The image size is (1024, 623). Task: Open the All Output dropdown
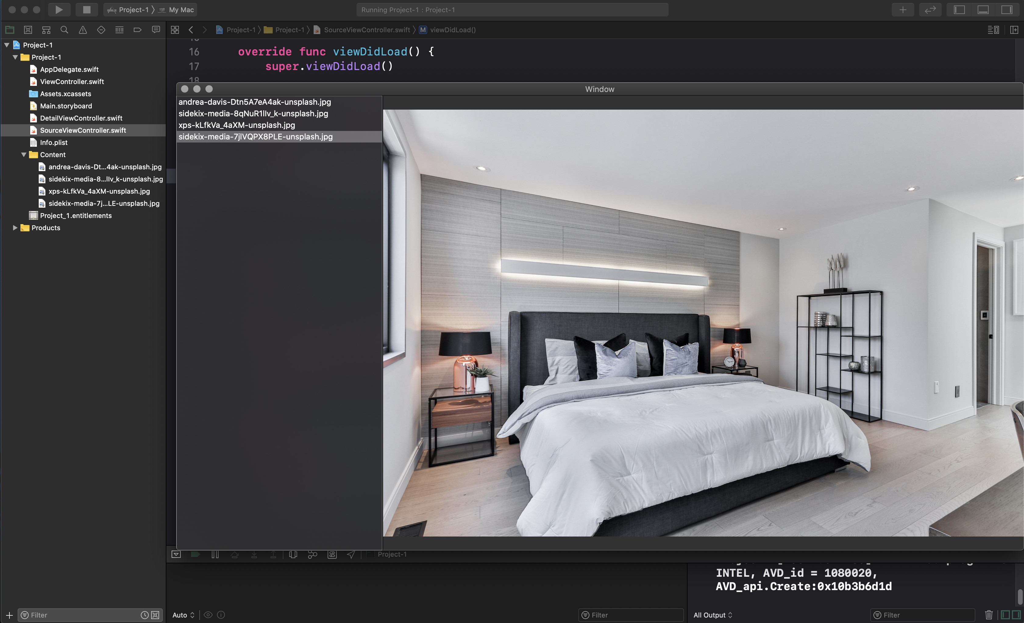pos(713,615)
